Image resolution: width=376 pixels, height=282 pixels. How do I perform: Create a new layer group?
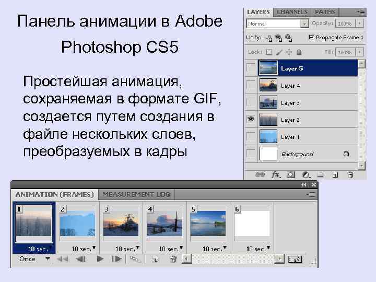click(320, 174)
